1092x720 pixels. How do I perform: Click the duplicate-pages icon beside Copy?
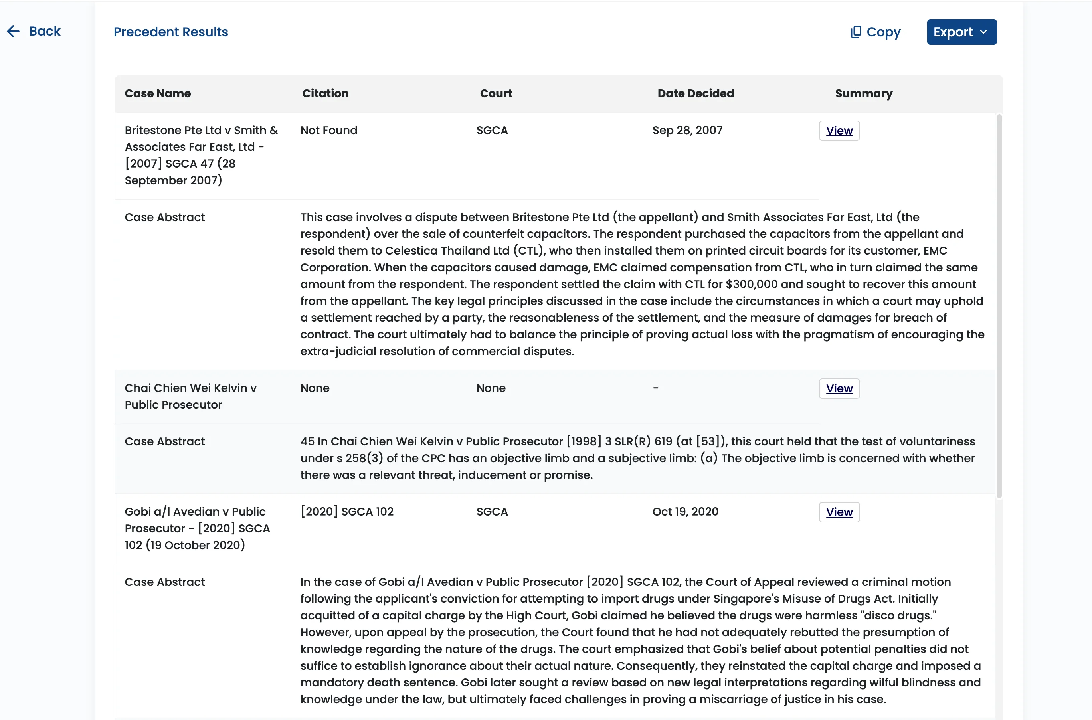[x=857, y=31]
